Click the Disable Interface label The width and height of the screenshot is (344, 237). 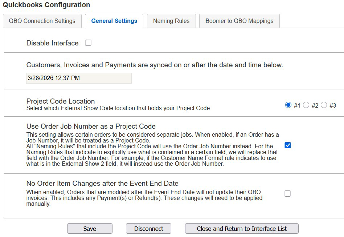coord(52,43)
